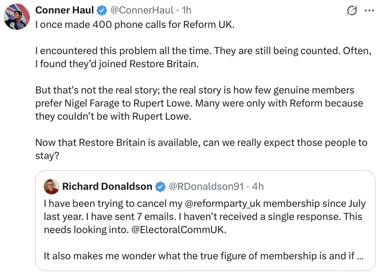Expand the truncated quoted tweet ellipsis

pos(359,256)
